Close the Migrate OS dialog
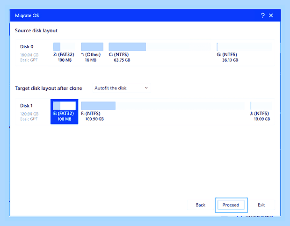 pos(271,15)
